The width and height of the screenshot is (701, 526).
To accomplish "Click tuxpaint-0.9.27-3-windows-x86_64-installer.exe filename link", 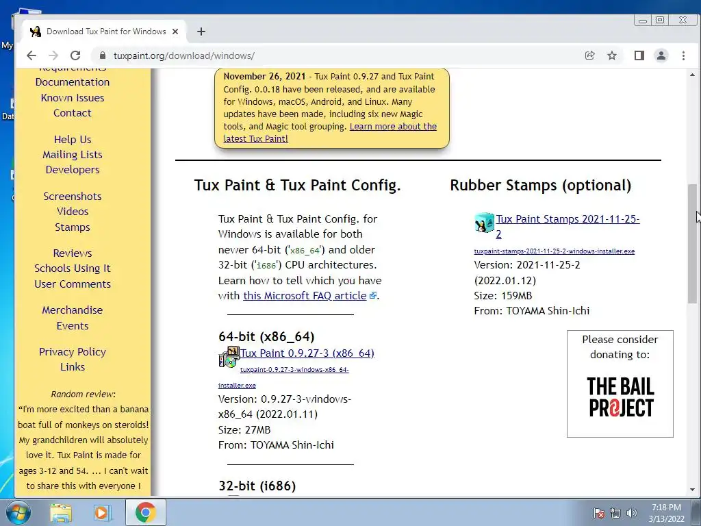I will coord(283,377).
